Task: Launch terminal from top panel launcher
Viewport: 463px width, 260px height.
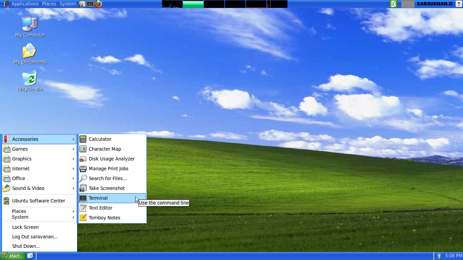Action: [90, 4]
